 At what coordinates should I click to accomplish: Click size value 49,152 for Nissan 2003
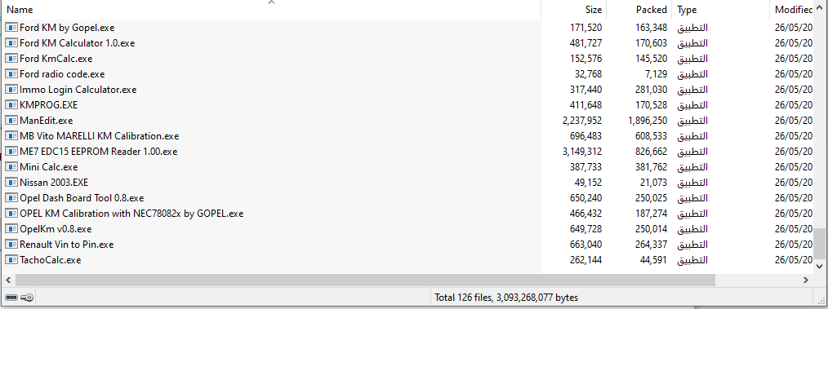pyautogui.click(x=588, y=183)
